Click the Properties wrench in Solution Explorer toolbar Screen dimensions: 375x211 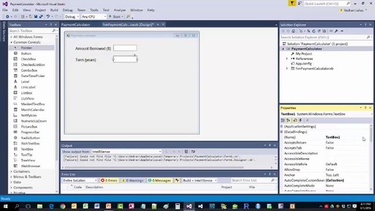click(336, 31)
